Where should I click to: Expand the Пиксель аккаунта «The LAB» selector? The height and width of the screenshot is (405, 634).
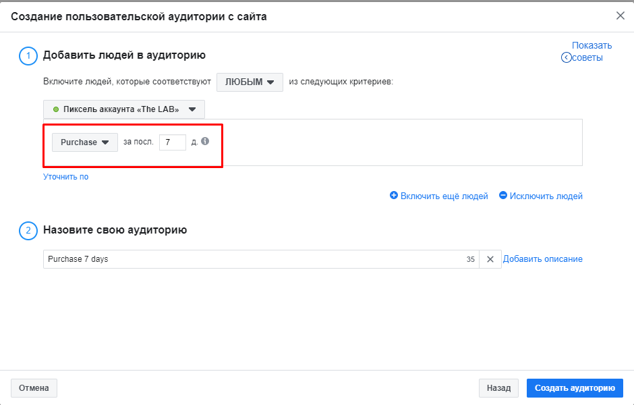193,109
